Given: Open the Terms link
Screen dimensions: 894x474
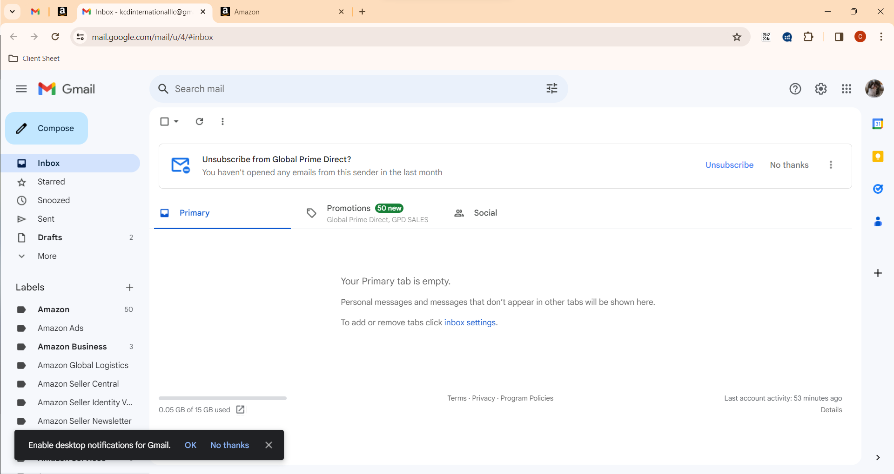Looking at the screenshot, I should (457, 398).
